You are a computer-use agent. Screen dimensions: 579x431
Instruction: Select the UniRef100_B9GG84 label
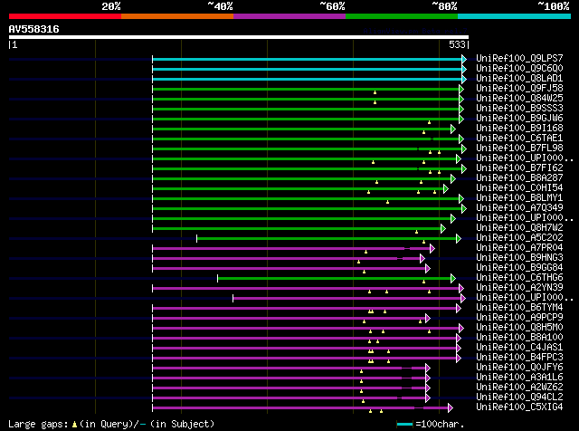point(519,268)
